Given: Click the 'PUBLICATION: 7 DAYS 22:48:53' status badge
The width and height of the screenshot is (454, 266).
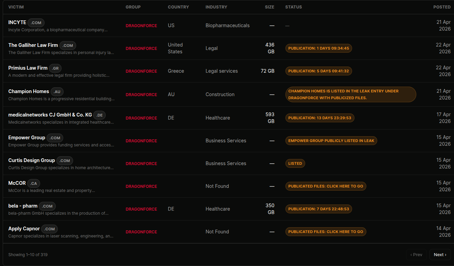Looking at the screenshot, I should (x=319, y=209).
